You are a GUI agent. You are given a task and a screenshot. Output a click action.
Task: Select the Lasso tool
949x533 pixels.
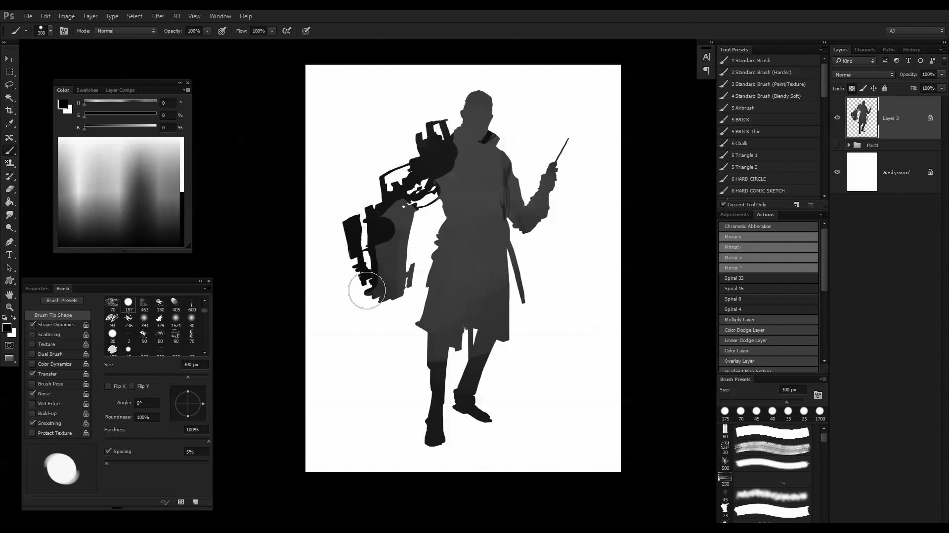9,85
